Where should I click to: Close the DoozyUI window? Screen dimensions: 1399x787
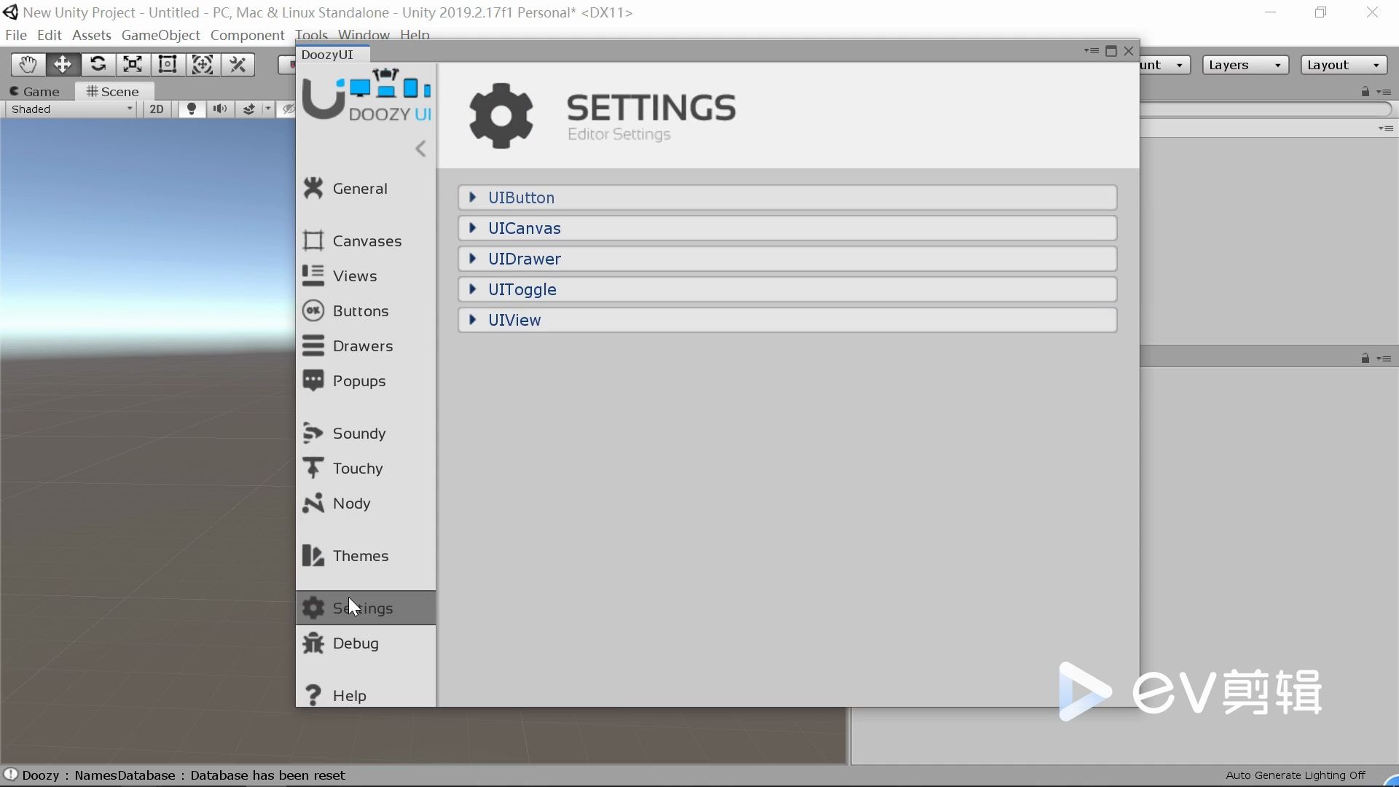click(1129, 51)
